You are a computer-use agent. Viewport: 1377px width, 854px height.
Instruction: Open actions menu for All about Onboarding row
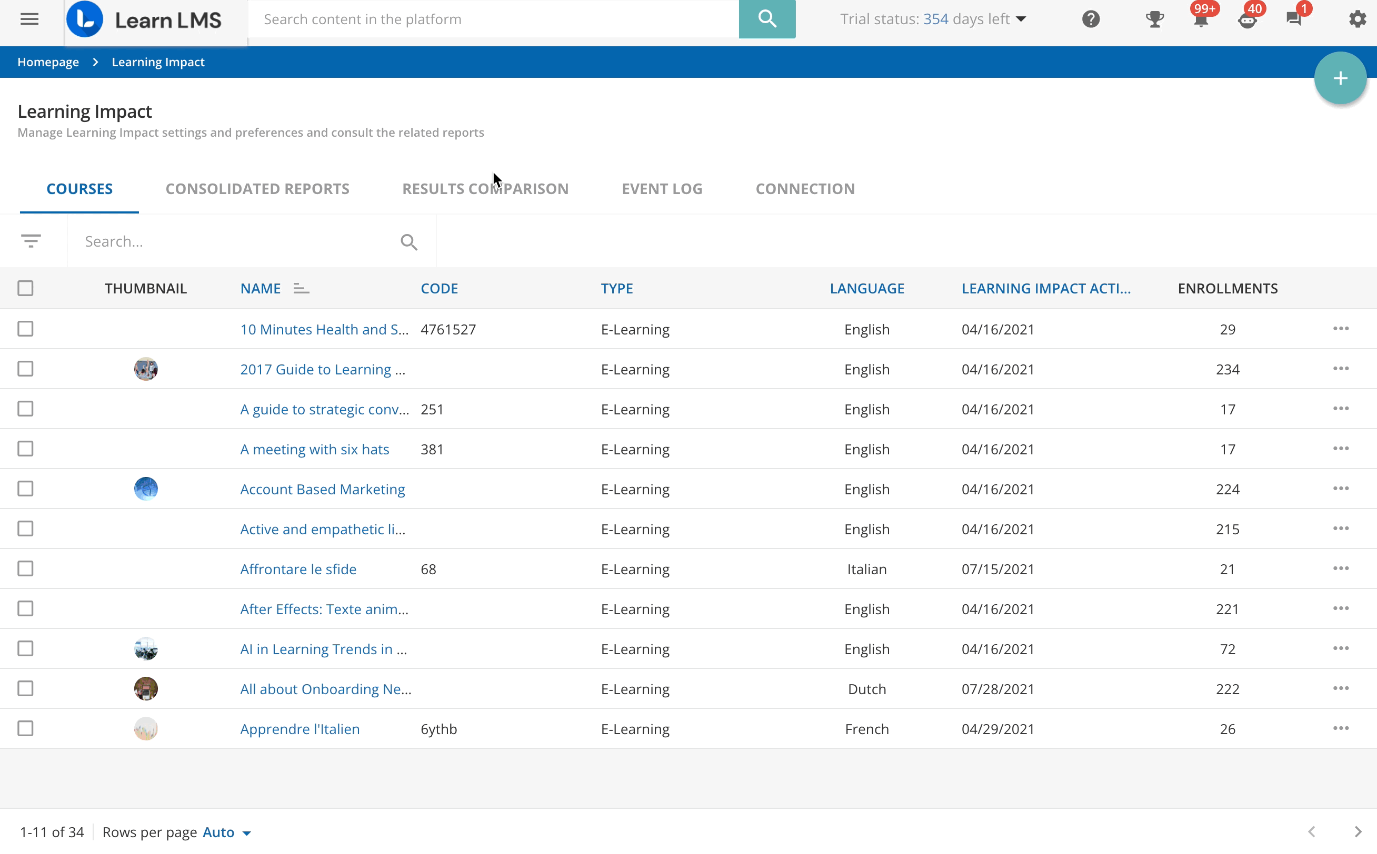[x=1340, y=688]
